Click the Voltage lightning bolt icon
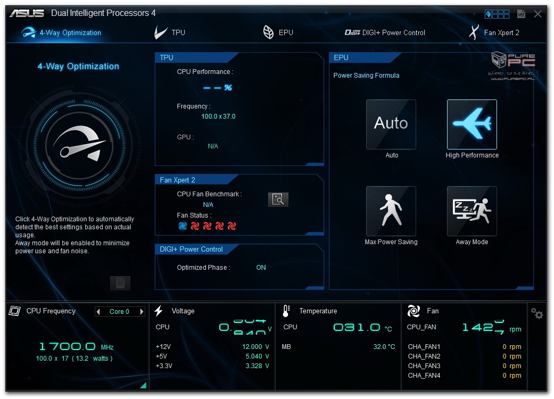This screenshot has height=399, width=554. [x=159, y=311]
